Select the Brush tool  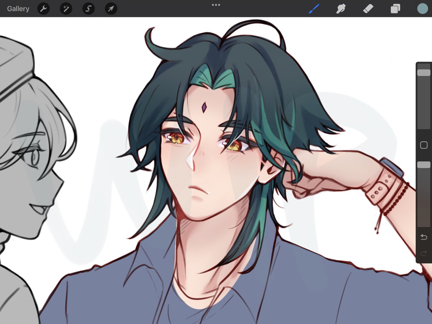pos(314,9)
